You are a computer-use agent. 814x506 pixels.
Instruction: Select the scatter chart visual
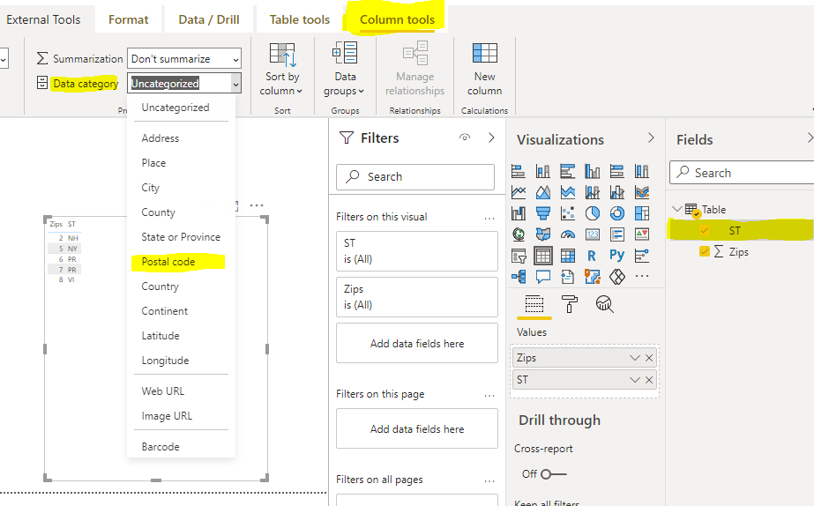pyautogui.click(x=567, y=213)
